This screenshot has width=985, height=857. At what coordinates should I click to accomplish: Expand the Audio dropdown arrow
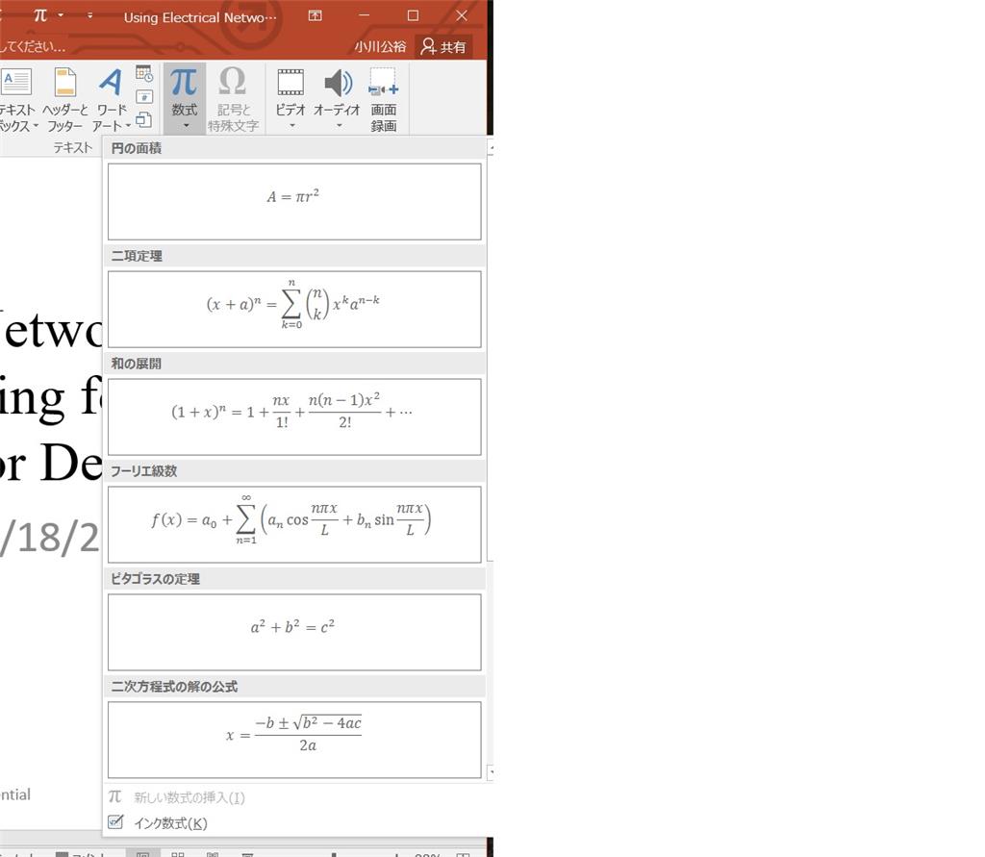coord(339,126)
